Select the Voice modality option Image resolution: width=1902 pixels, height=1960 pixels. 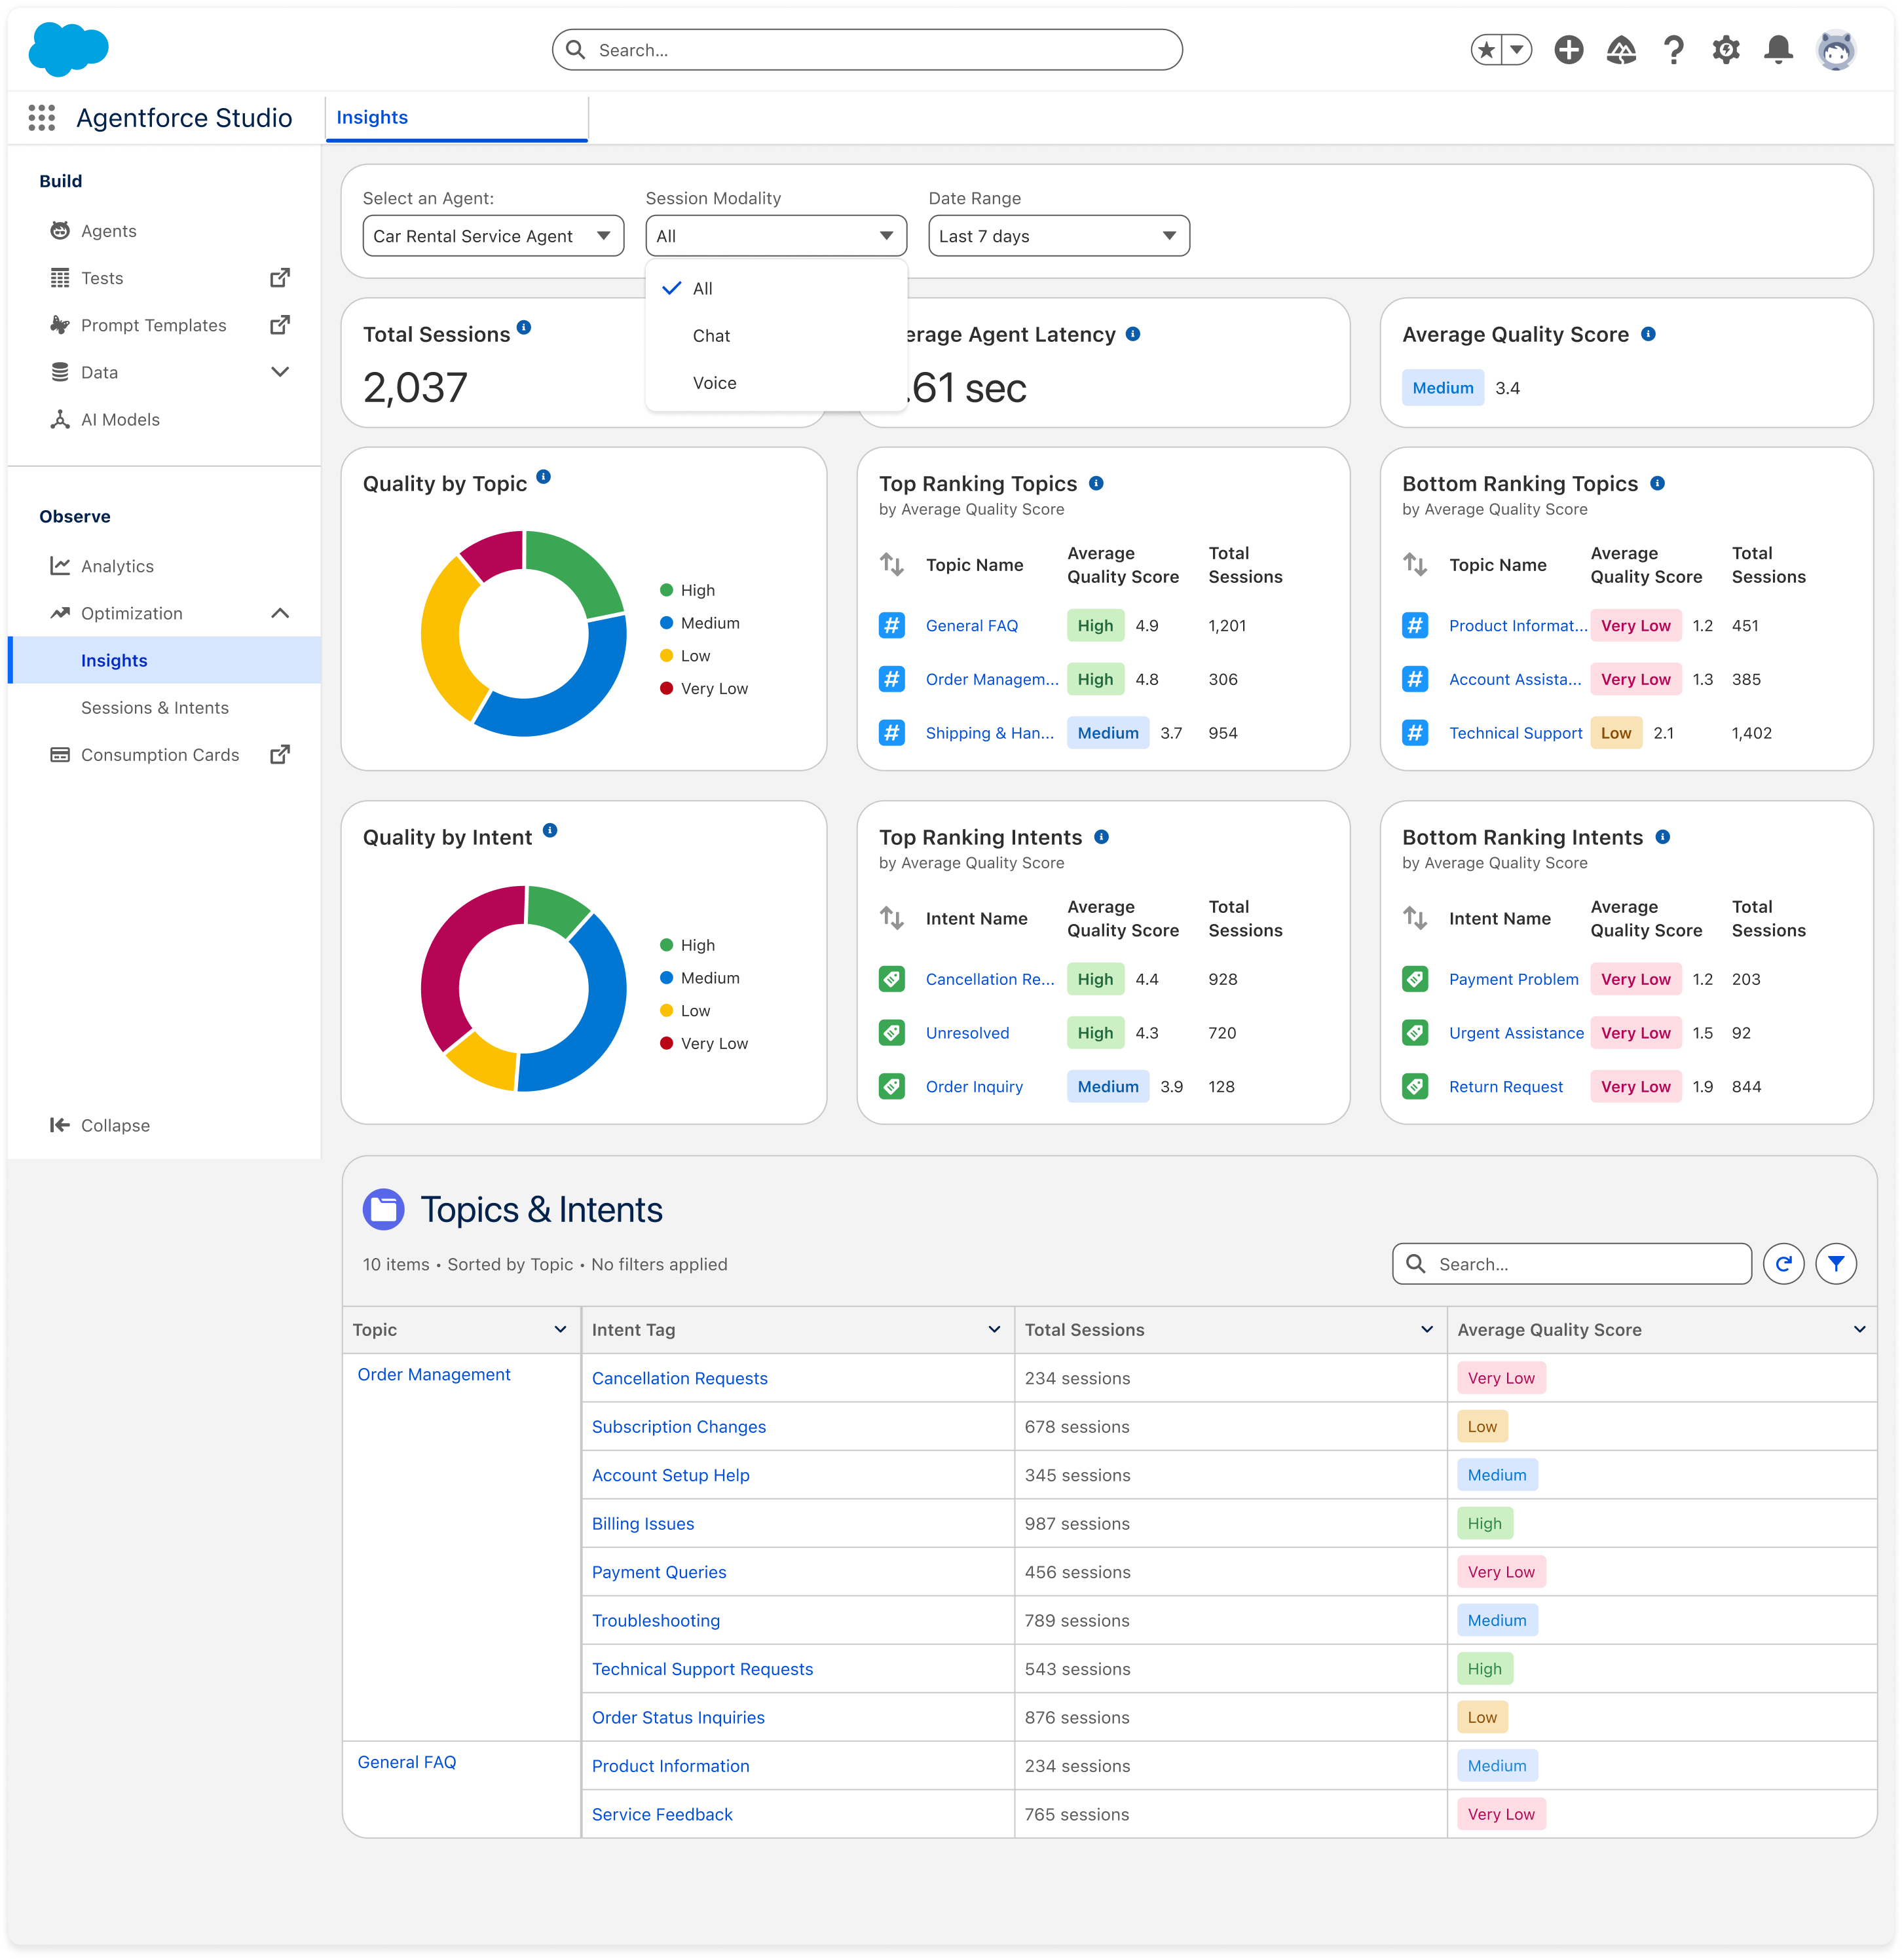[x=776, y=383]
